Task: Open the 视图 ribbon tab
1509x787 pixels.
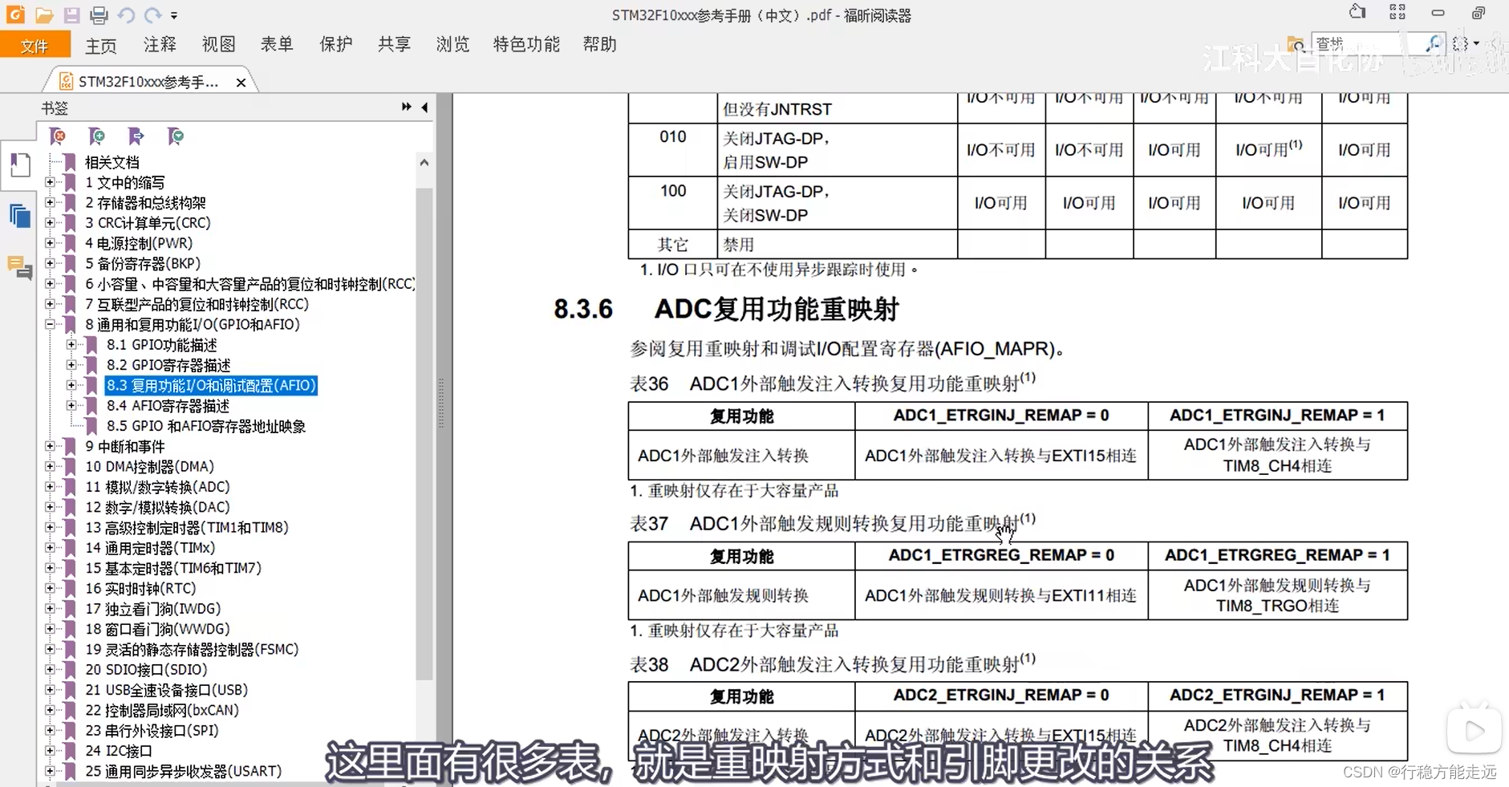Action: click(218, 44)
